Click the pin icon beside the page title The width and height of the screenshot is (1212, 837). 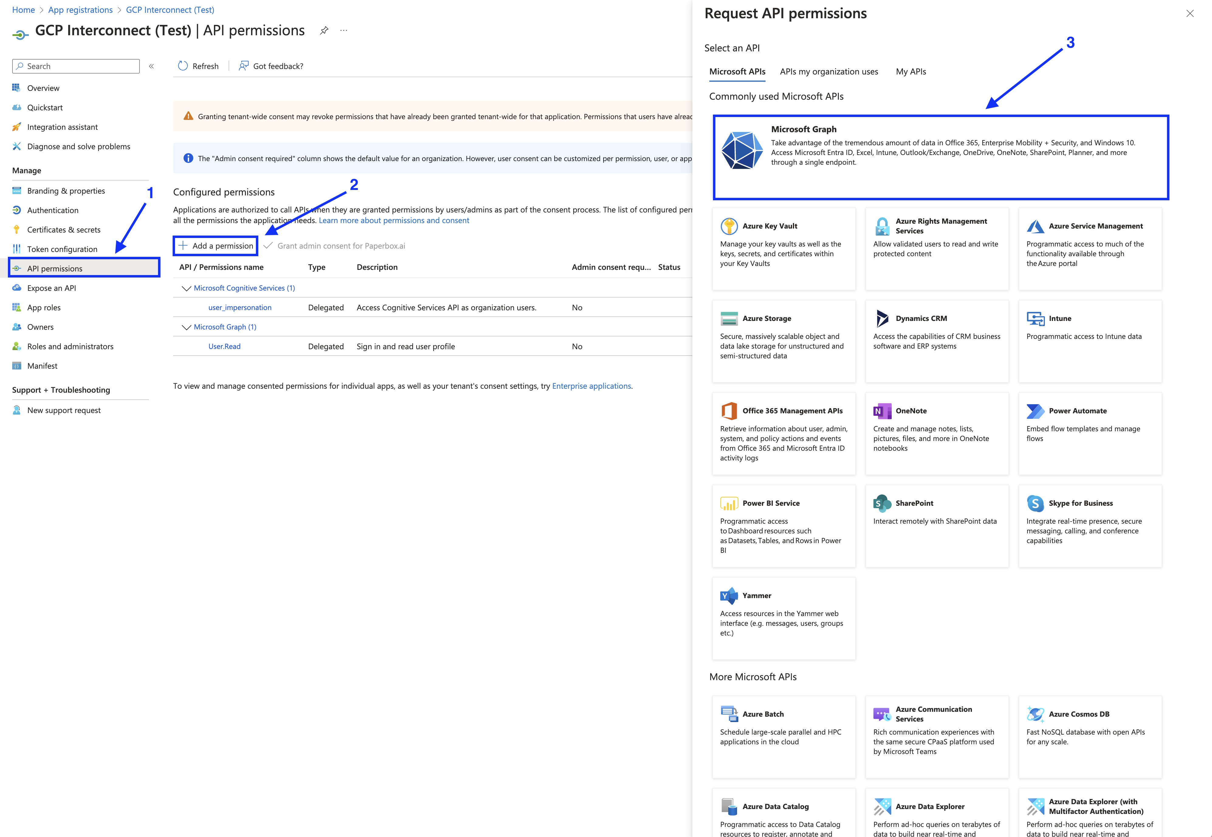tap(324, 30)
